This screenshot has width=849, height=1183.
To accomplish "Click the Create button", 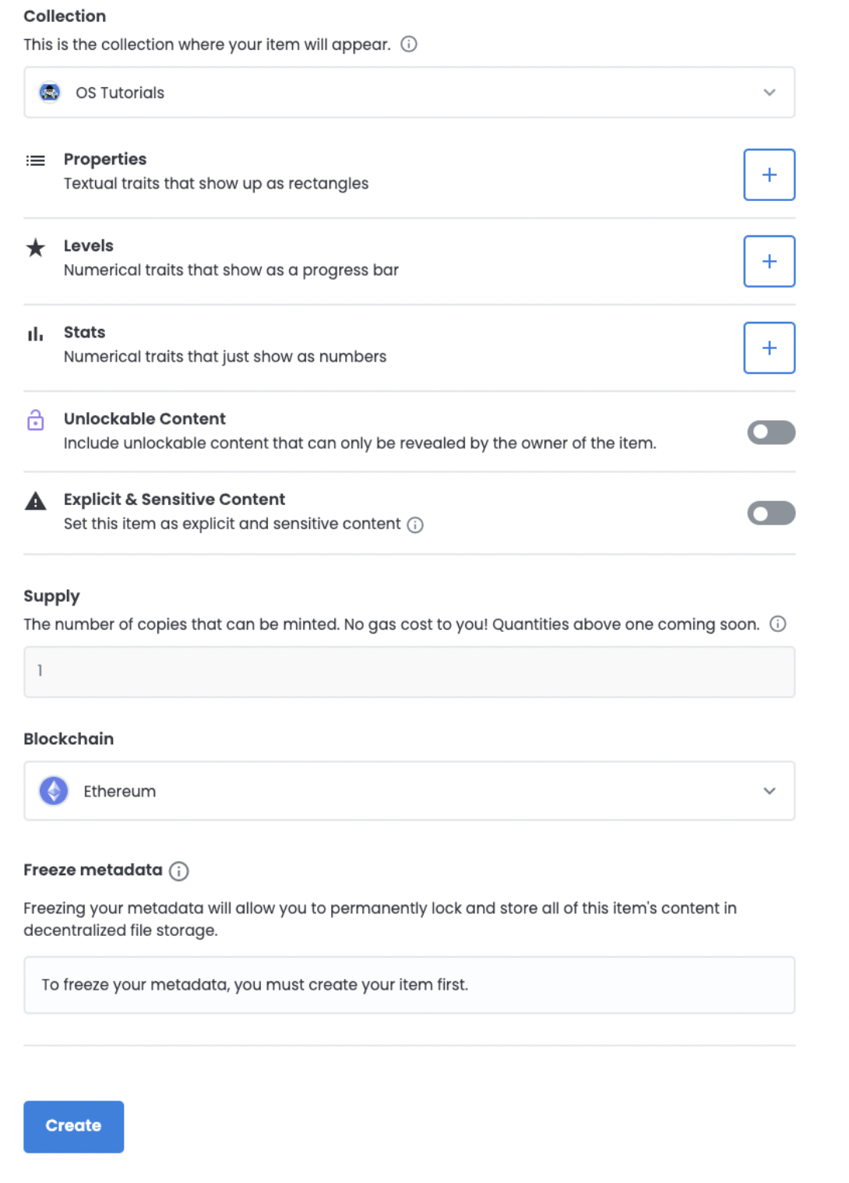I will click(74, 1127).
